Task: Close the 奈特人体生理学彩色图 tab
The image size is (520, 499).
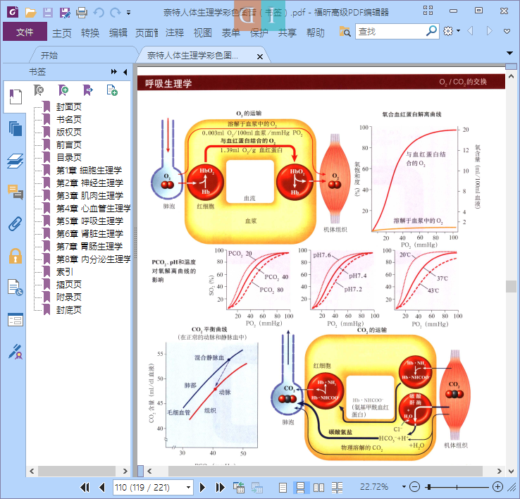Action: [x=260, y=56]
